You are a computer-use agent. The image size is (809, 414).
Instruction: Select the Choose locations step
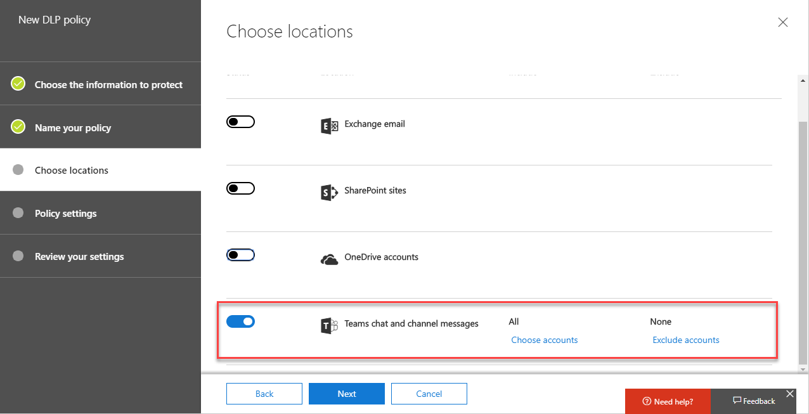pyautogui.click(x=71, y=171)
